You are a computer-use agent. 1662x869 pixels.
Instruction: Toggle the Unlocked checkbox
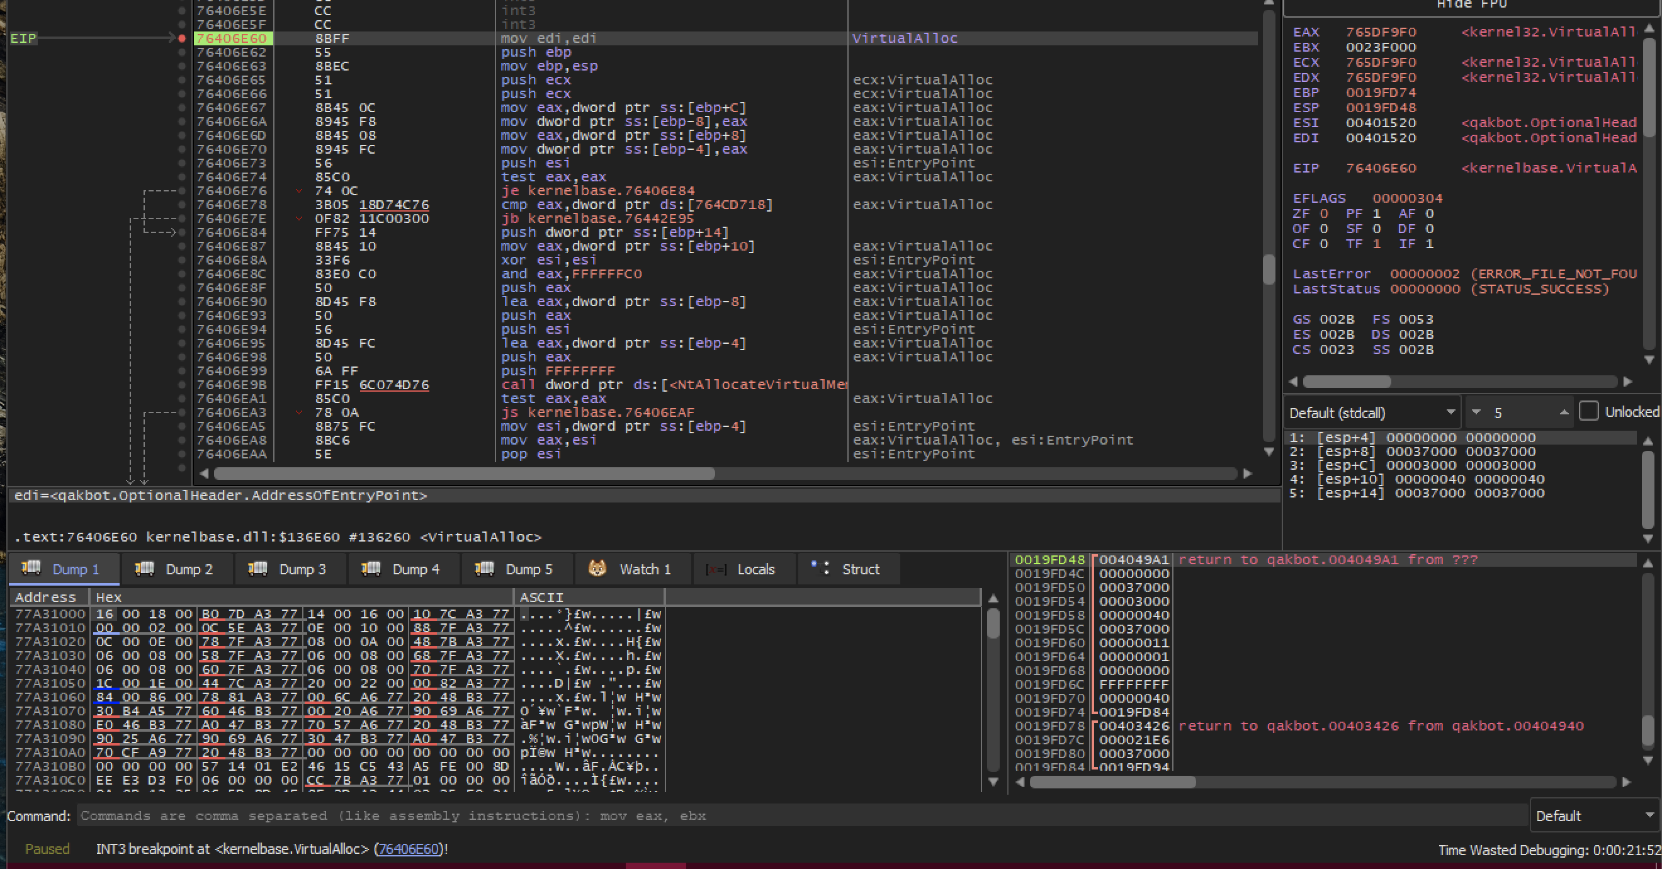coord(1588,411)
